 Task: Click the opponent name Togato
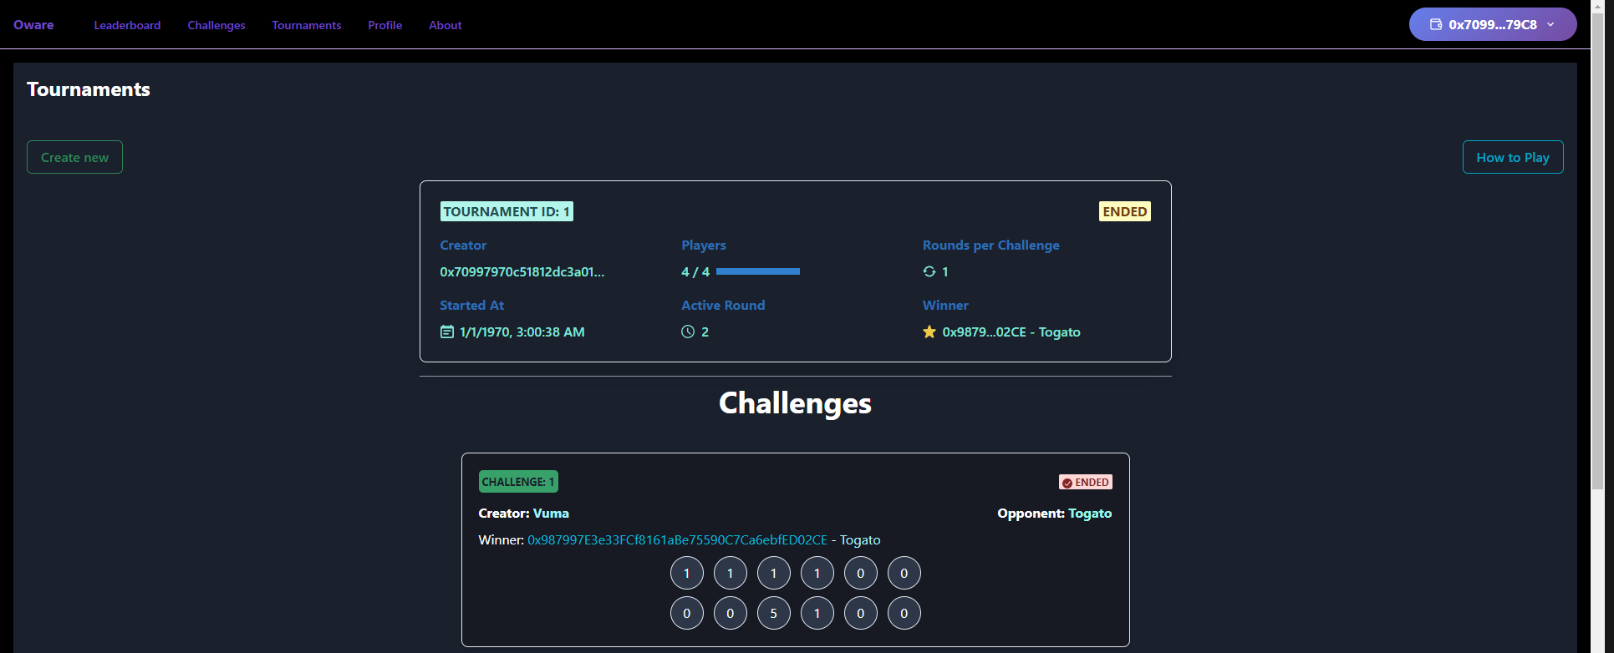click(1090, 514)
